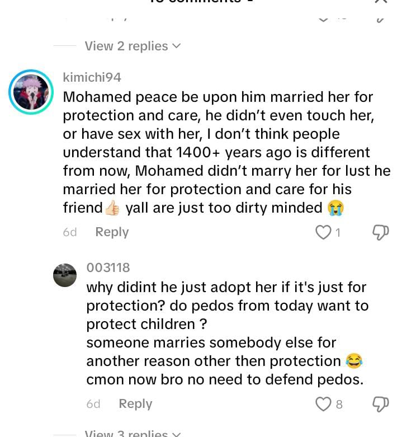Open the 003118 username link
402x437 pixels.
click(108, 267)
